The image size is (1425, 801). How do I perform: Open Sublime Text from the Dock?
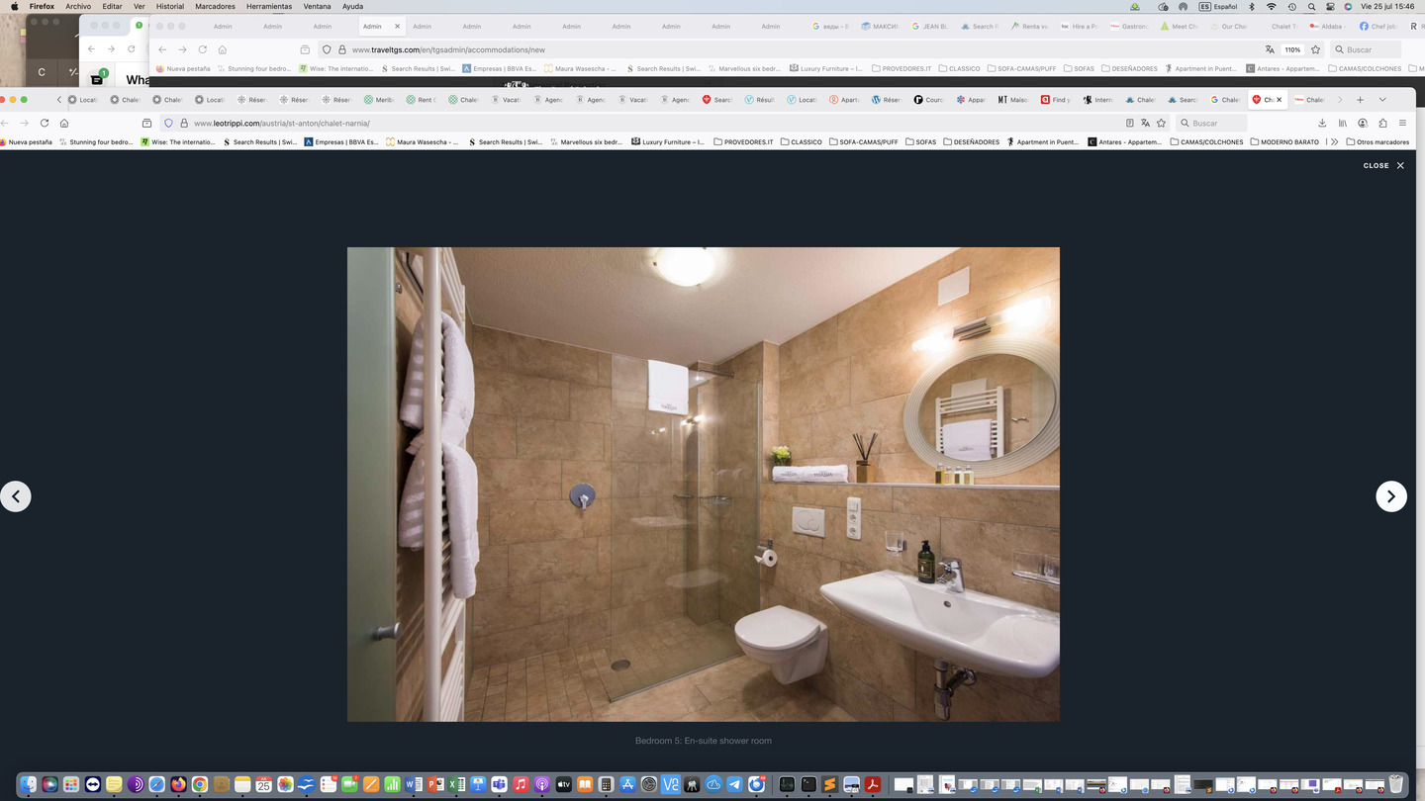829,784
